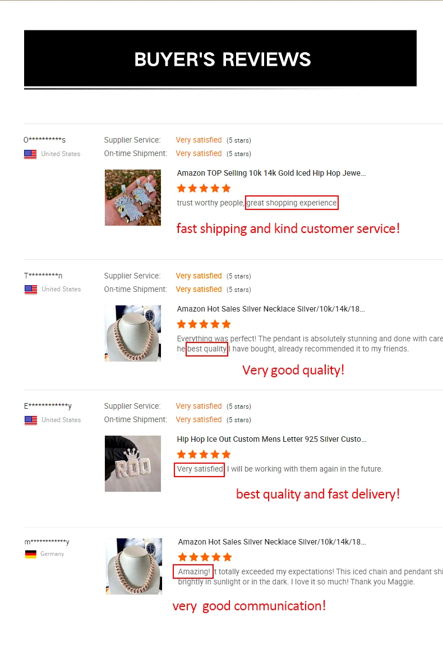Viewport: 443px width, 663px height.
Task: Click the BUYER'S REVIEWS header banner
Action: [x=220, y=58]
